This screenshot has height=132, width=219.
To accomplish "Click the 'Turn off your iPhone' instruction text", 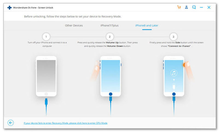I will 47,44.
